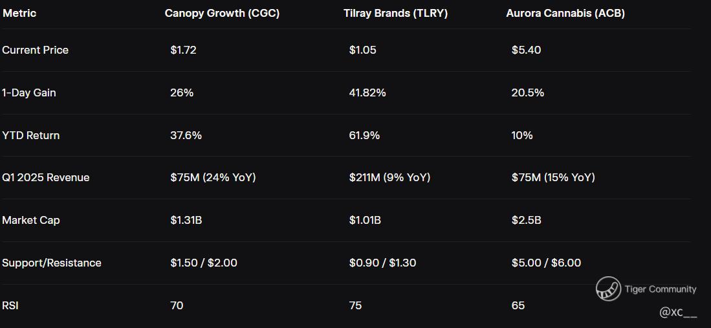Click the @XC__ author handle
Image resolution: width=711 pixels, height=328 pixels.
678,312
